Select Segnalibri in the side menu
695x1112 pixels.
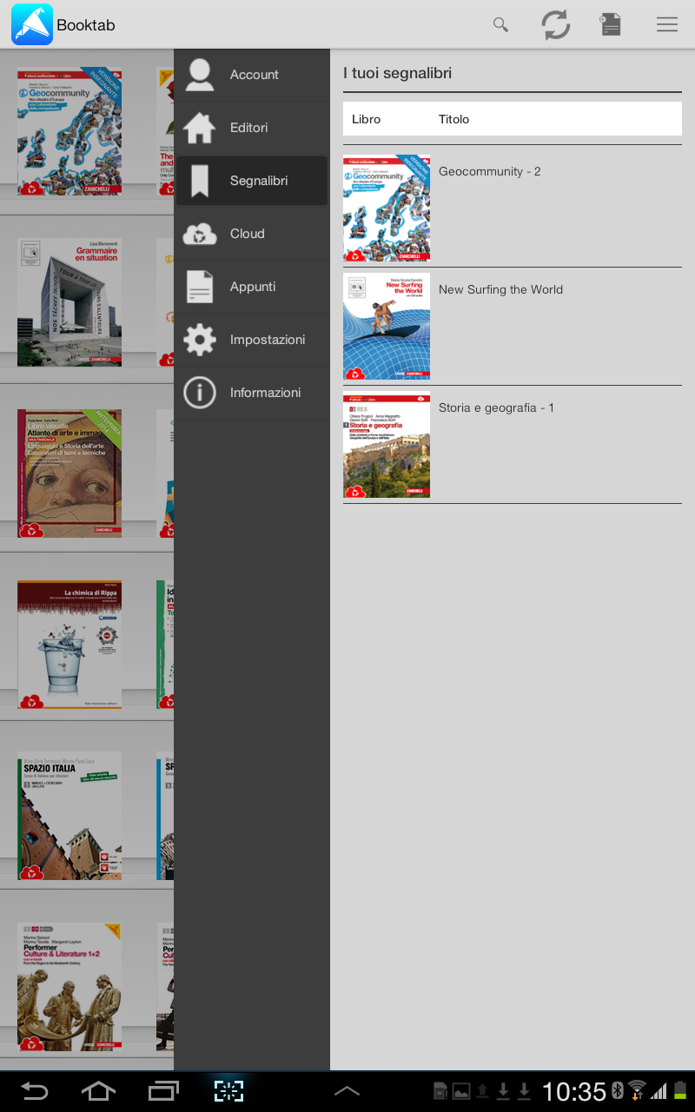point(252,181)
